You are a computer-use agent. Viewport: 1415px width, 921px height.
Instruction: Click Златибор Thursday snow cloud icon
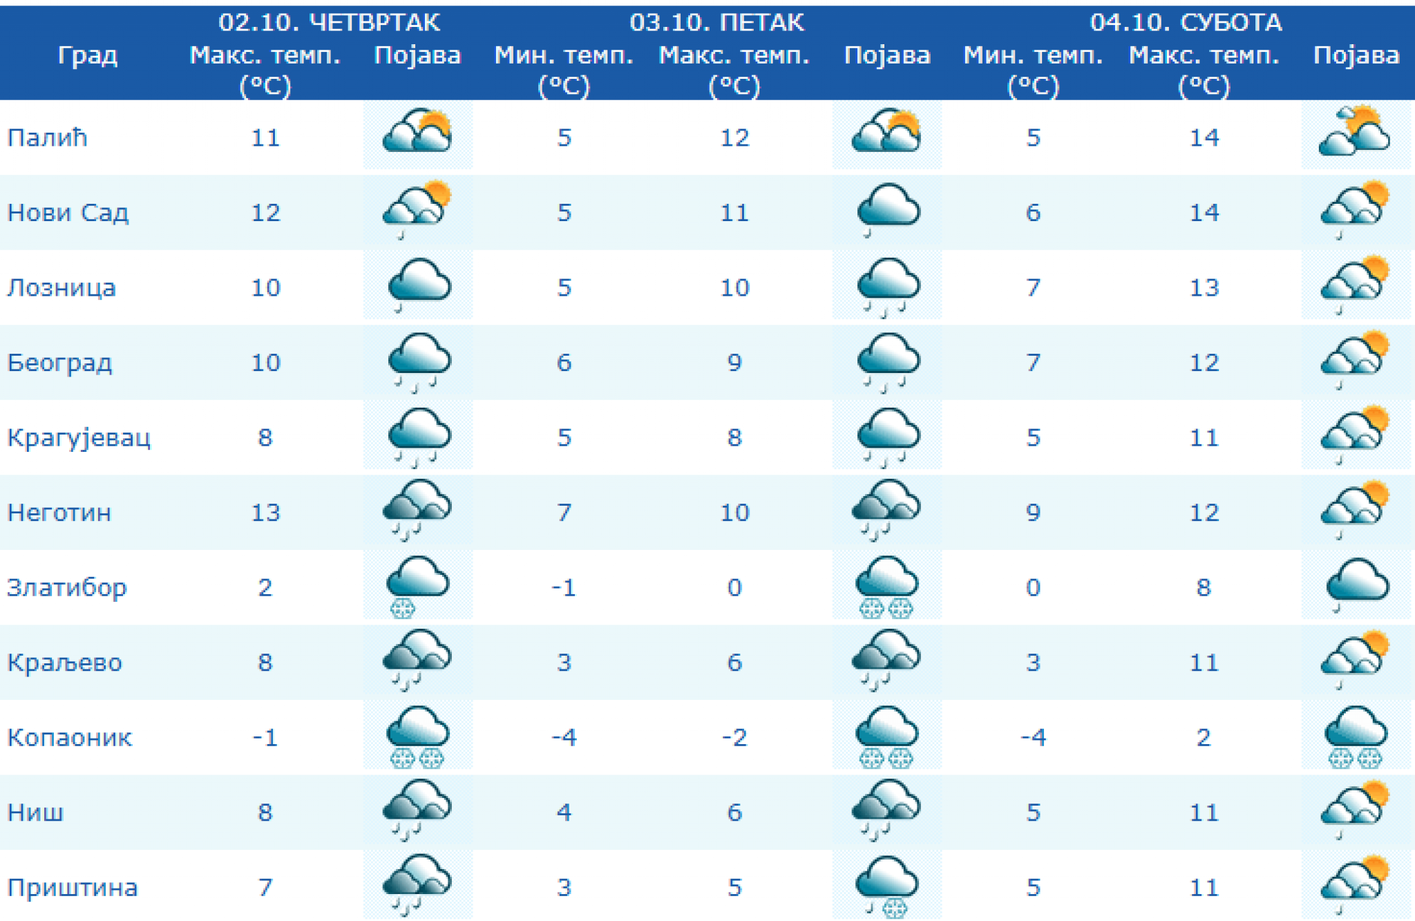(x=417, y=587)
